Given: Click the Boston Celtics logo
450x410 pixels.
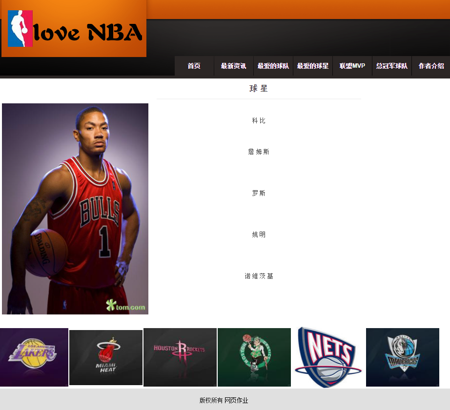Looking at the screenshot, I should click(254, 357).
